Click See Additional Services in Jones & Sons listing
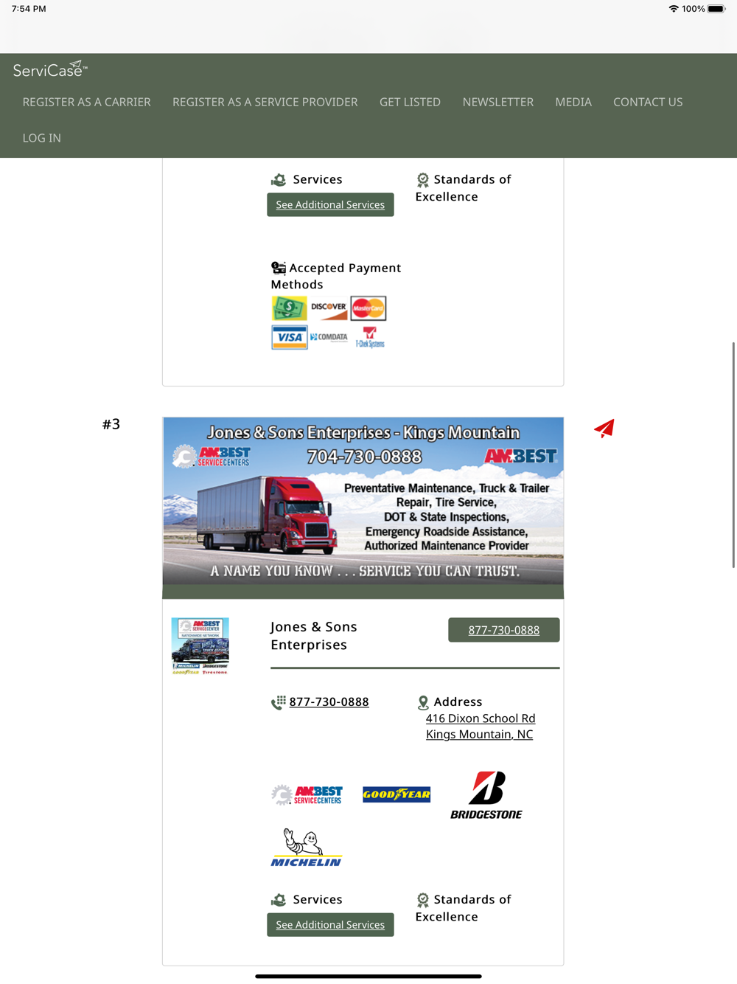737x984 pixels. coord(330,924)
